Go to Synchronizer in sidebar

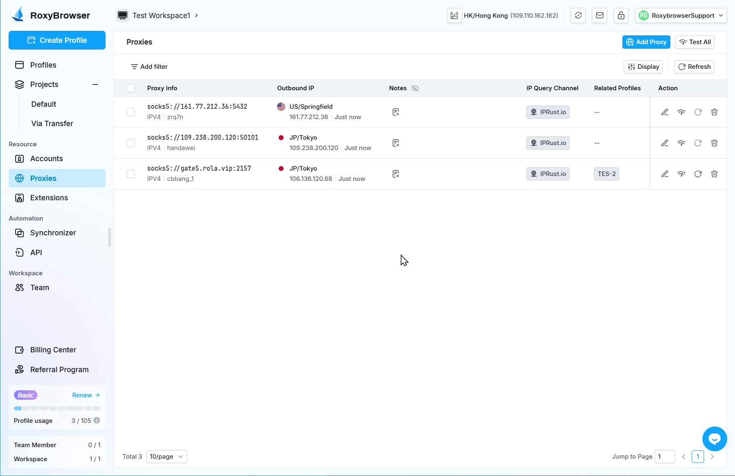tap(53, 233)
